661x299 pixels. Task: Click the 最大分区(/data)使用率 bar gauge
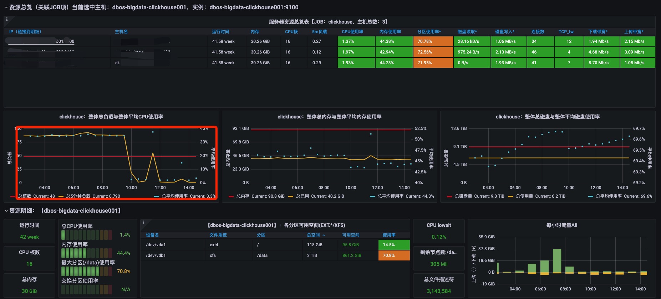click(x=87, y=271)
